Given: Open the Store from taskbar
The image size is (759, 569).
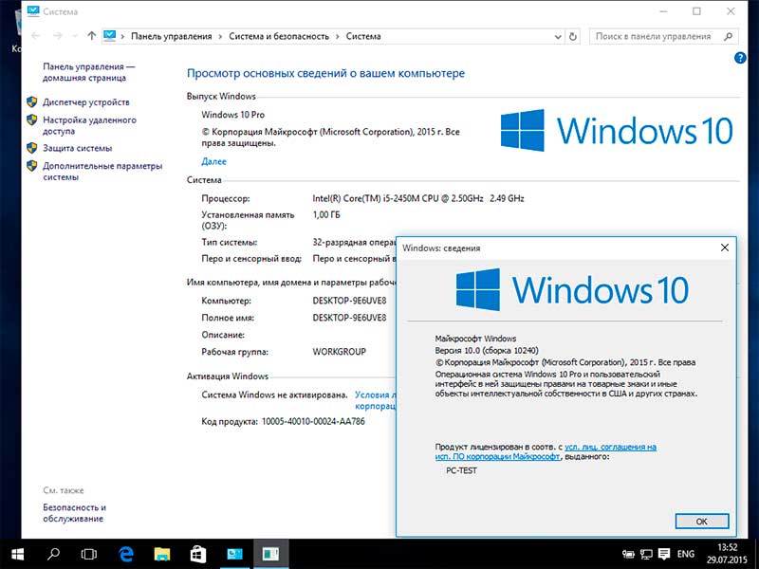Looking at the screenshot, I should (198, 554).
